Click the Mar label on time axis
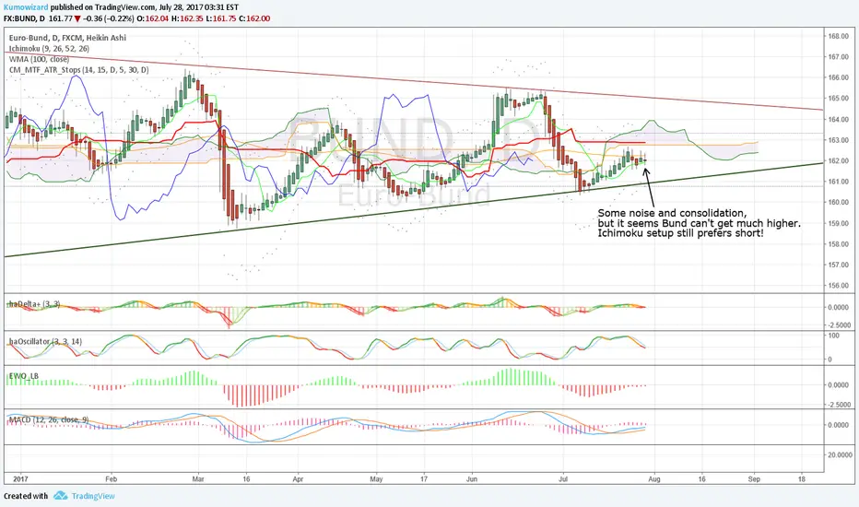This screenshot has height=507, width=859. [x=198, y=479]
